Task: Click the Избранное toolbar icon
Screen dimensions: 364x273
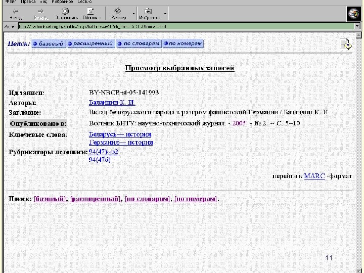Action: click(x=150, y=14)
